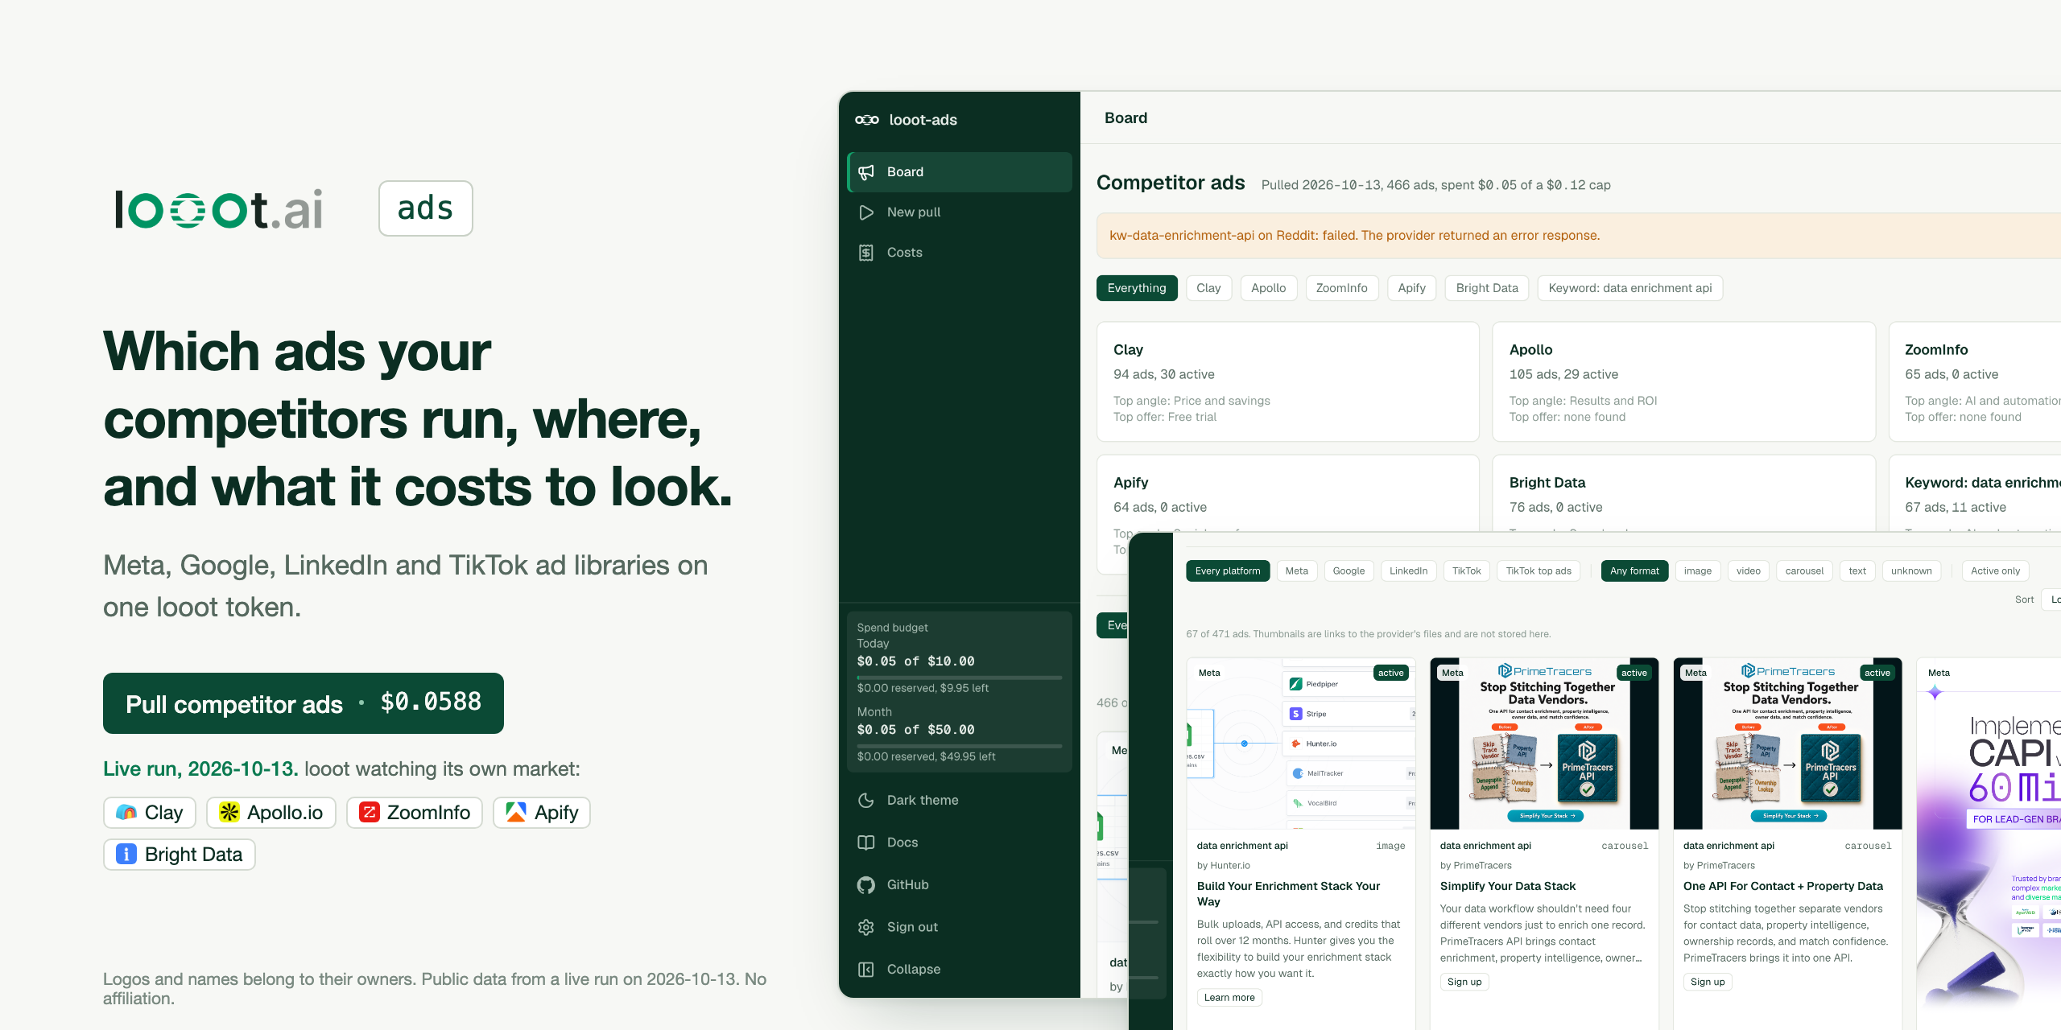The height and width of the screenshot is (1030, 2061).
Task: Open the Hunter.io ad thumbnail
Action: [x=1301, y=744]
